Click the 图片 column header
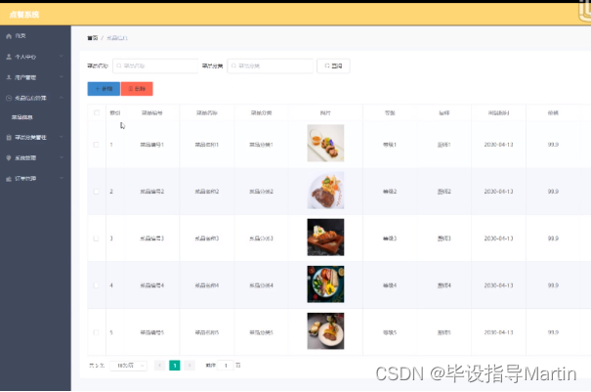The height and width of the screenshot is (392, 591). click(x=325, y=112)
